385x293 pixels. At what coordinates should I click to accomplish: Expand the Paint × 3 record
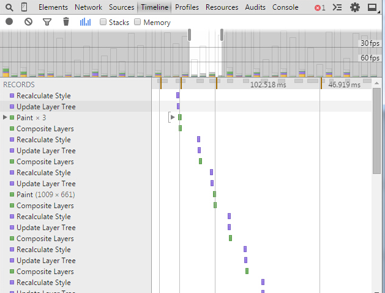click(x=5, y=117)
